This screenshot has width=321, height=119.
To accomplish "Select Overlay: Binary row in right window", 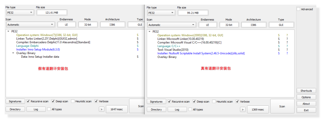I will coord(167,57).
